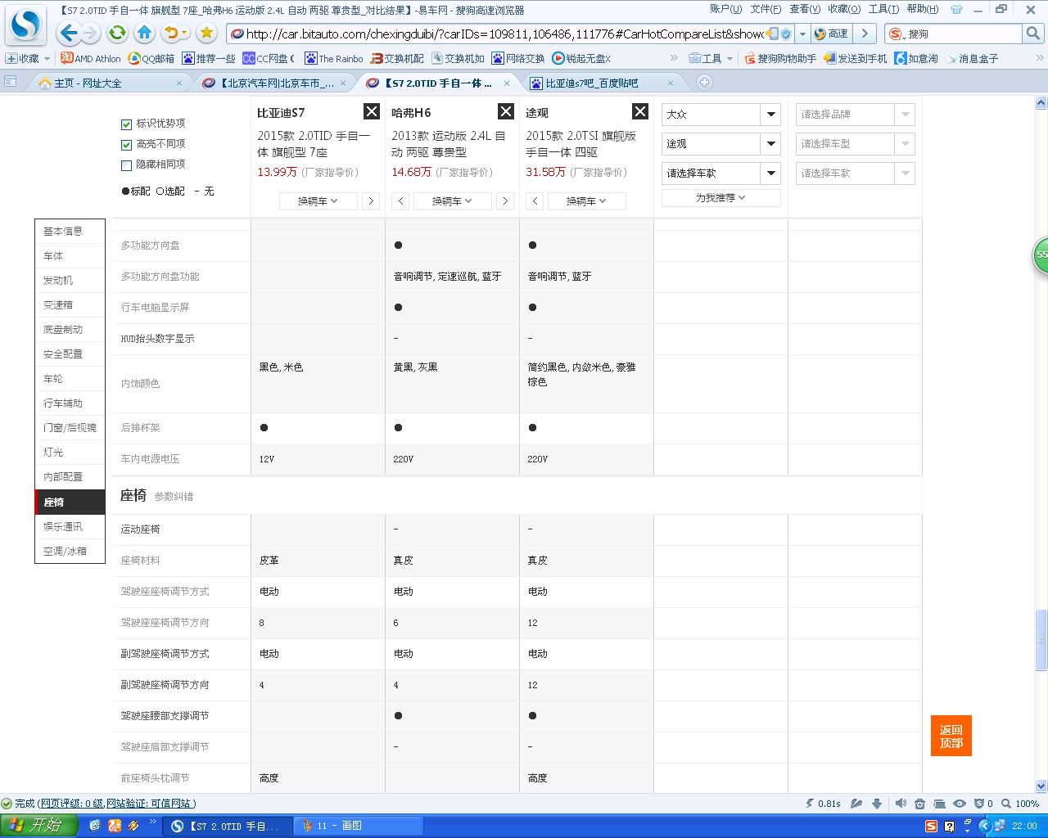Screen dimensions: 1048x838
Task: Remove 哈弗H6 from comparison
Action: point(506,112)
